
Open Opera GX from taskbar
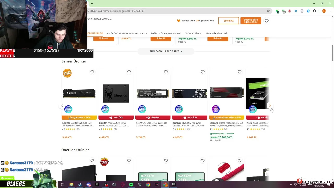tap(123, 185)
